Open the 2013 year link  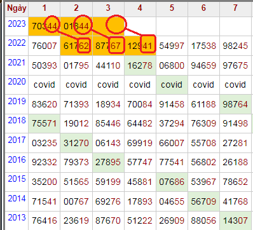pyautogui.click(x=17, y=217)
